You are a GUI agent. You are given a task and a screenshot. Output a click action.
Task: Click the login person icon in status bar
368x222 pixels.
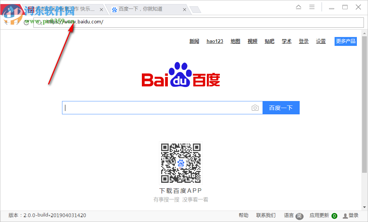tap(345, 215)
